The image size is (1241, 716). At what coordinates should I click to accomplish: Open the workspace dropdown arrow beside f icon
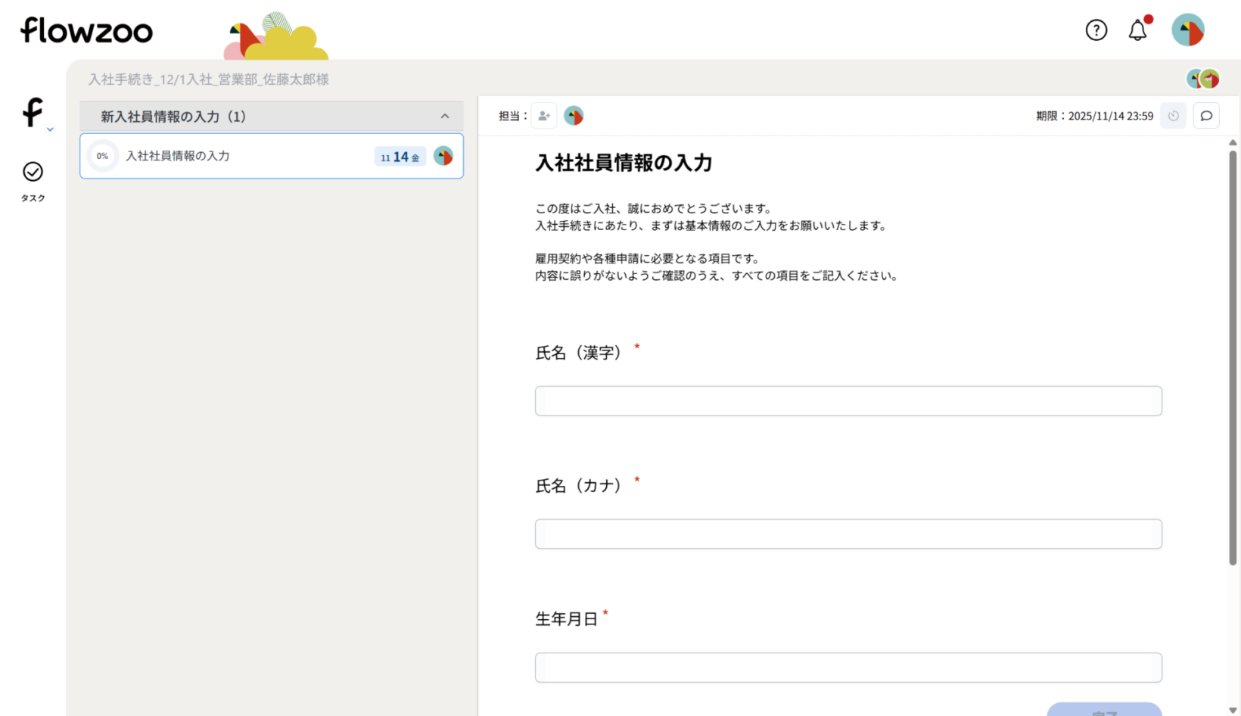[x=50, y=129]
